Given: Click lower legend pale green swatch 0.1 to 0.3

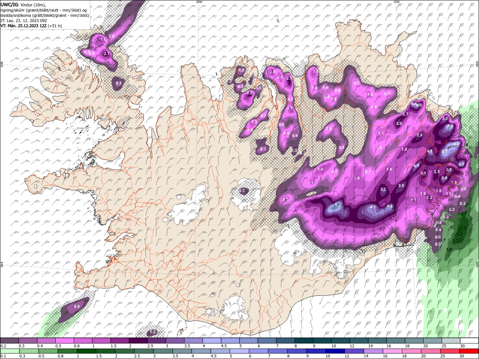Looking at the screenshot, I should tap(9, 351).
